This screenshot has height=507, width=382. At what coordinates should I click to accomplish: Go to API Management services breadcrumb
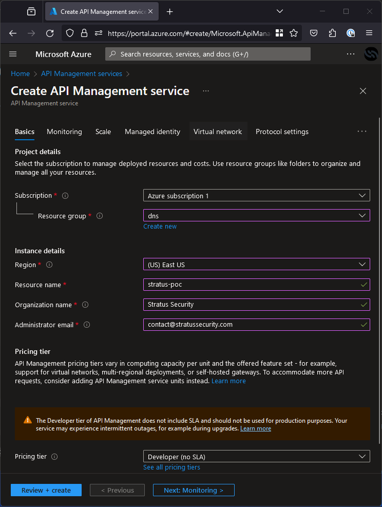tap(82, 74)
